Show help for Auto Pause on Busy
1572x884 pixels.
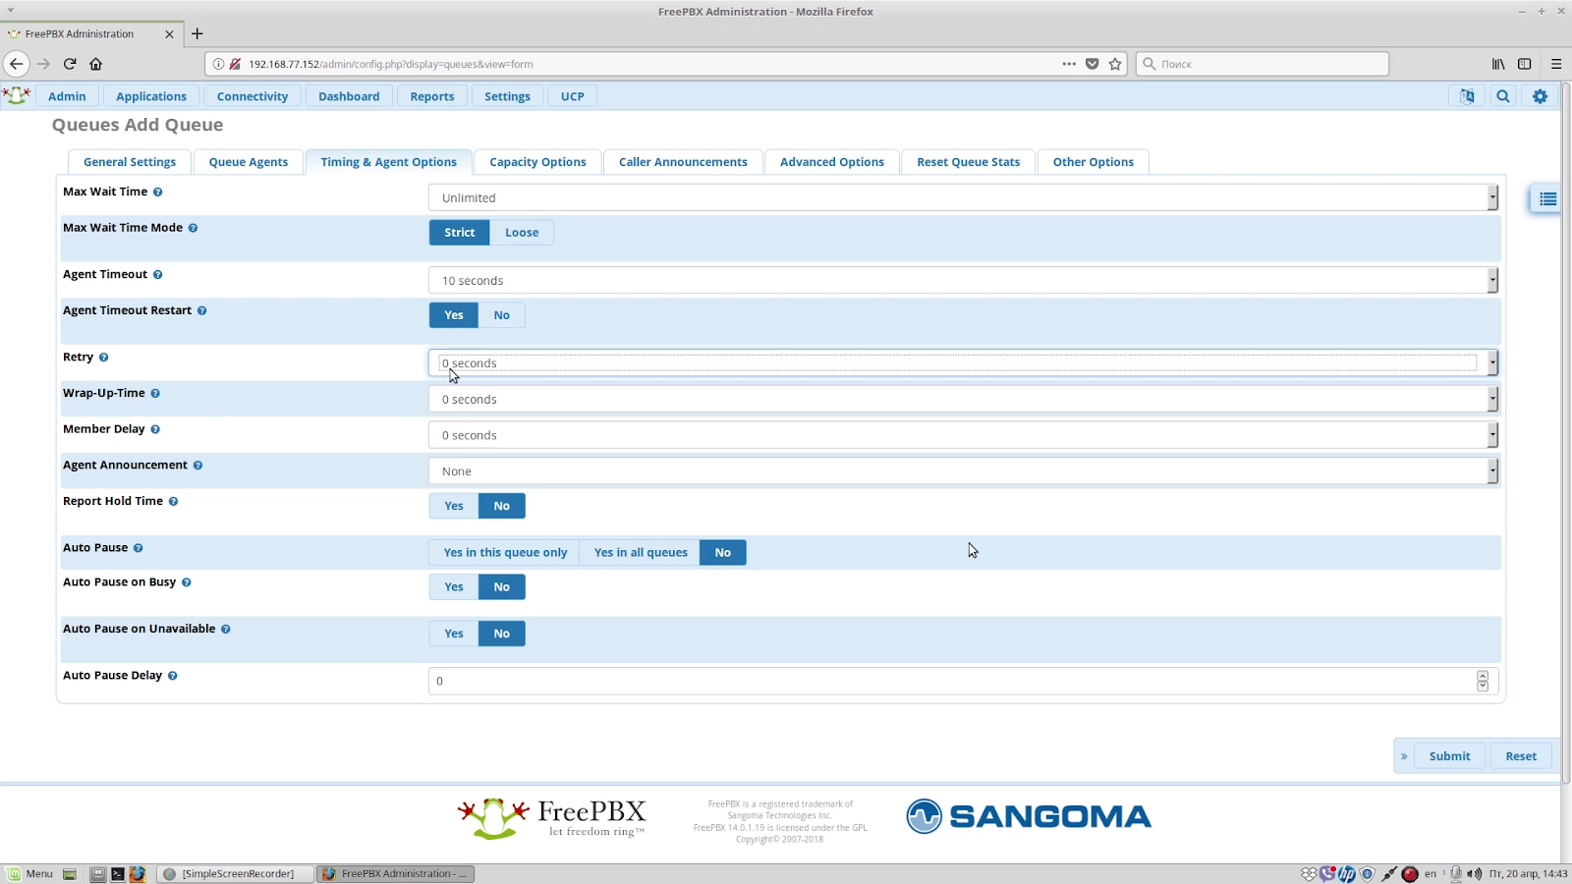click(x=186, y=582)
